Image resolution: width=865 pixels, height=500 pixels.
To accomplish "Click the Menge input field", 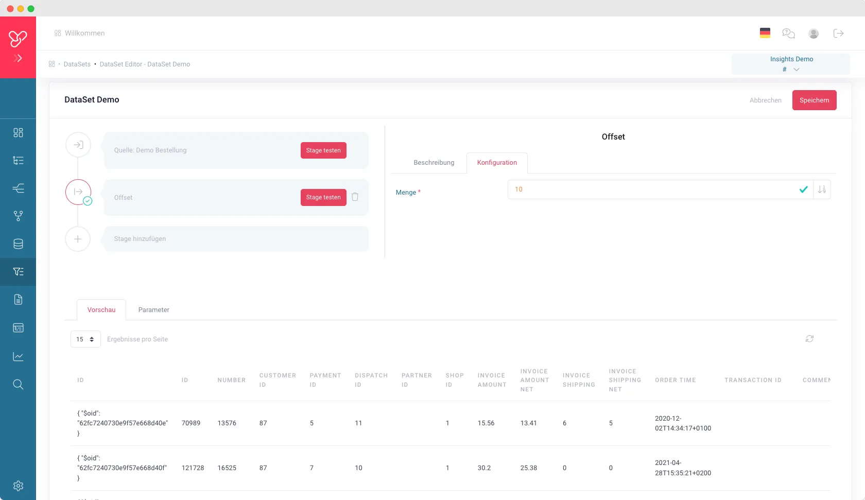I will pyautogui.click(x=651, y=189).
